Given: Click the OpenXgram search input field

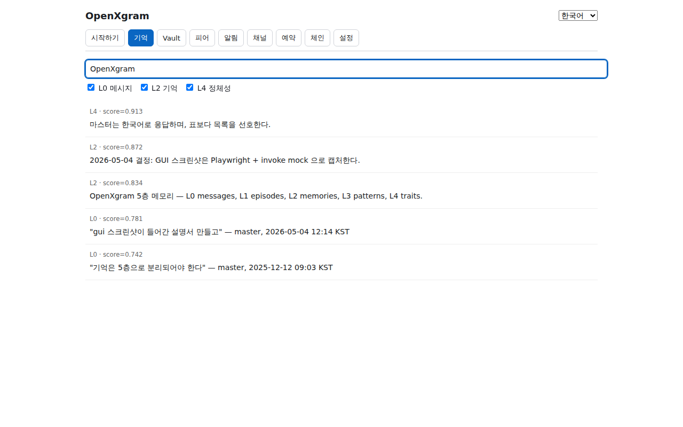Looking at the screenshot, I should [346, 69].
